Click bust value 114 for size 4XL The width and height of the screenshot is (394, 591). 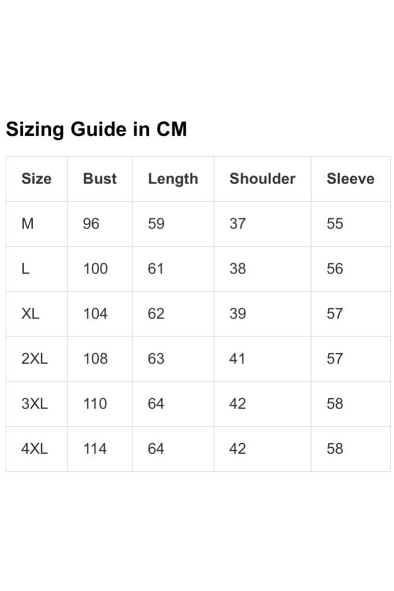(95, 448)
